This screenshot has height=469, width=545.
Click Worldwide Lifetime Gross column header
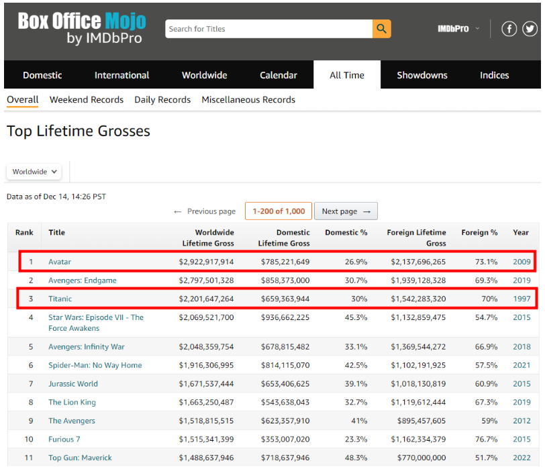208,238
